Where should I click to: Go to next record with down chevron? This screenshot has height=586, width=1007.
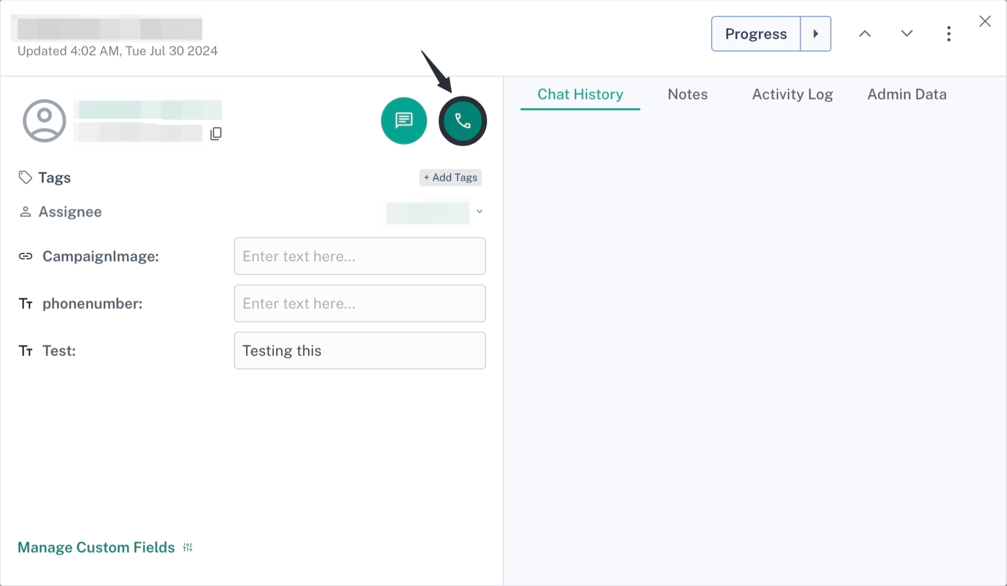tap(906, 34)
